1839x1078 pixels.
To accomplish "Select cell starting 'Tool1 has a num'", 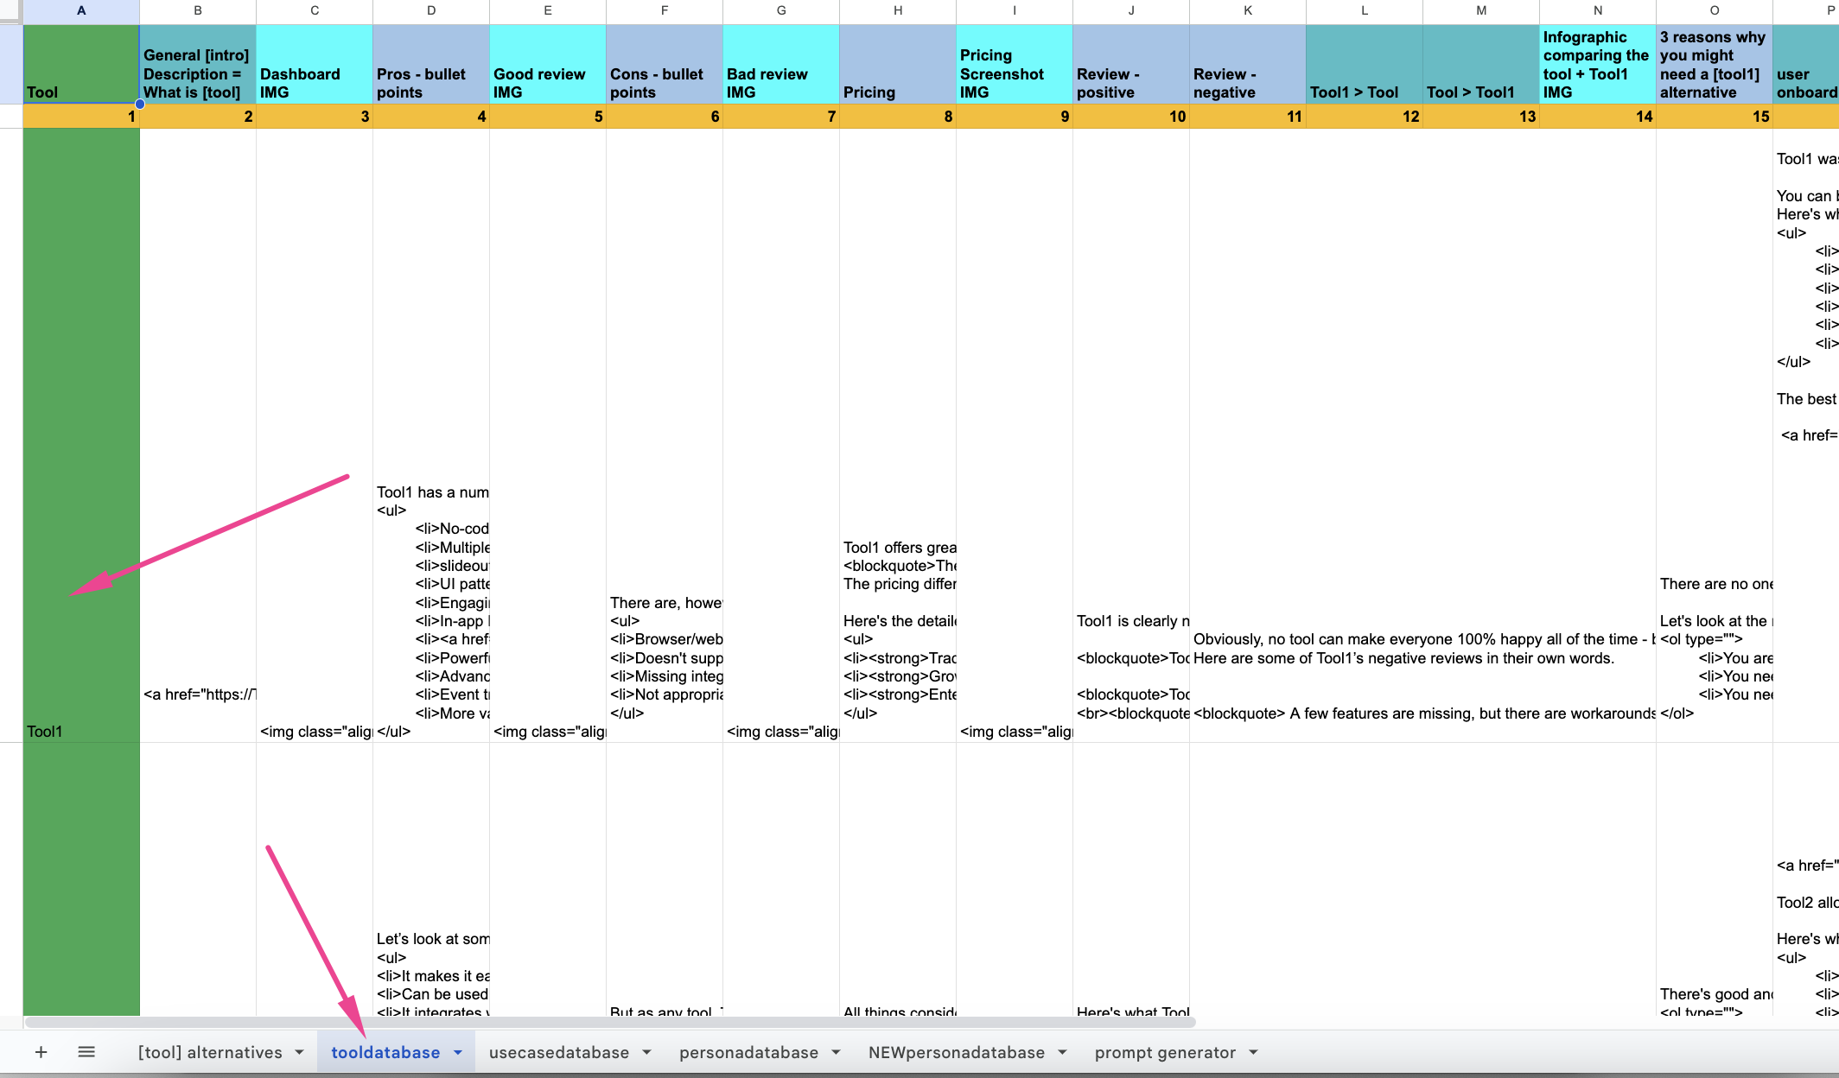I will [431, 435].
